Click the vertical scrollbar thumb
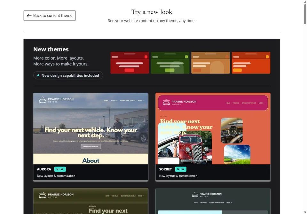The image size is (307, 214). 305,14
